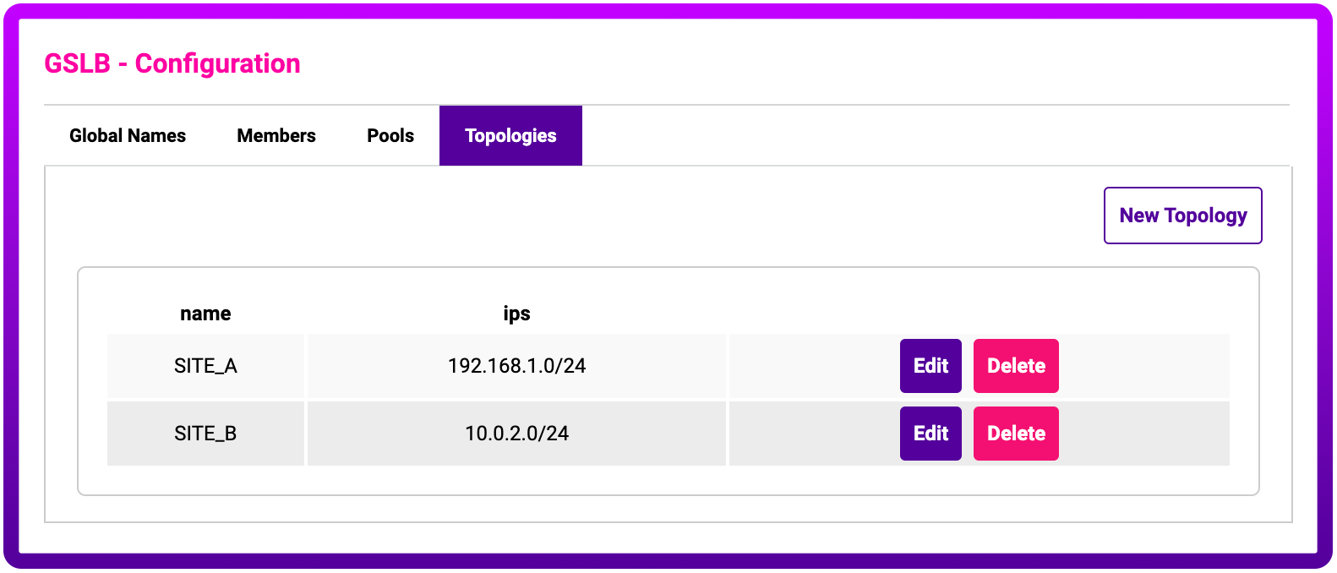The image size is (1337, 573).
Task: Delete the SITE_B topology
Action: tap(1016, 434)
